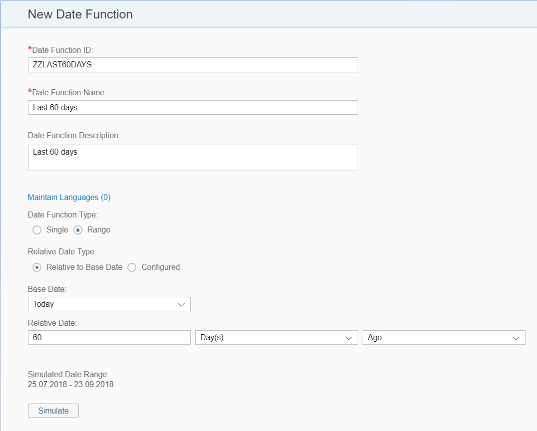Click the Date Function ID field

pos(193,64)
